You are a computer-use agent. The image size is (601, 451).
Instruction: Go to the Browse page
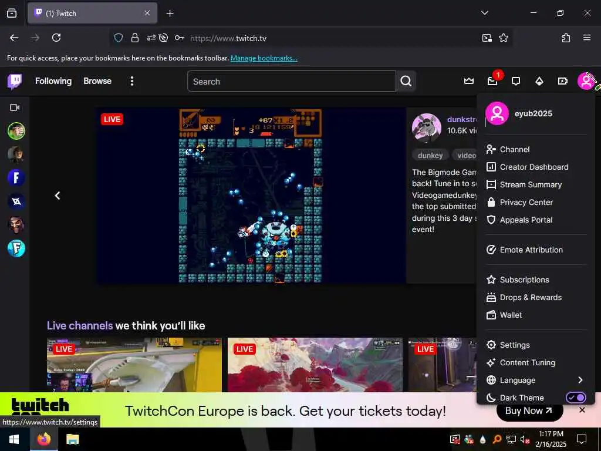click(97, 81)
